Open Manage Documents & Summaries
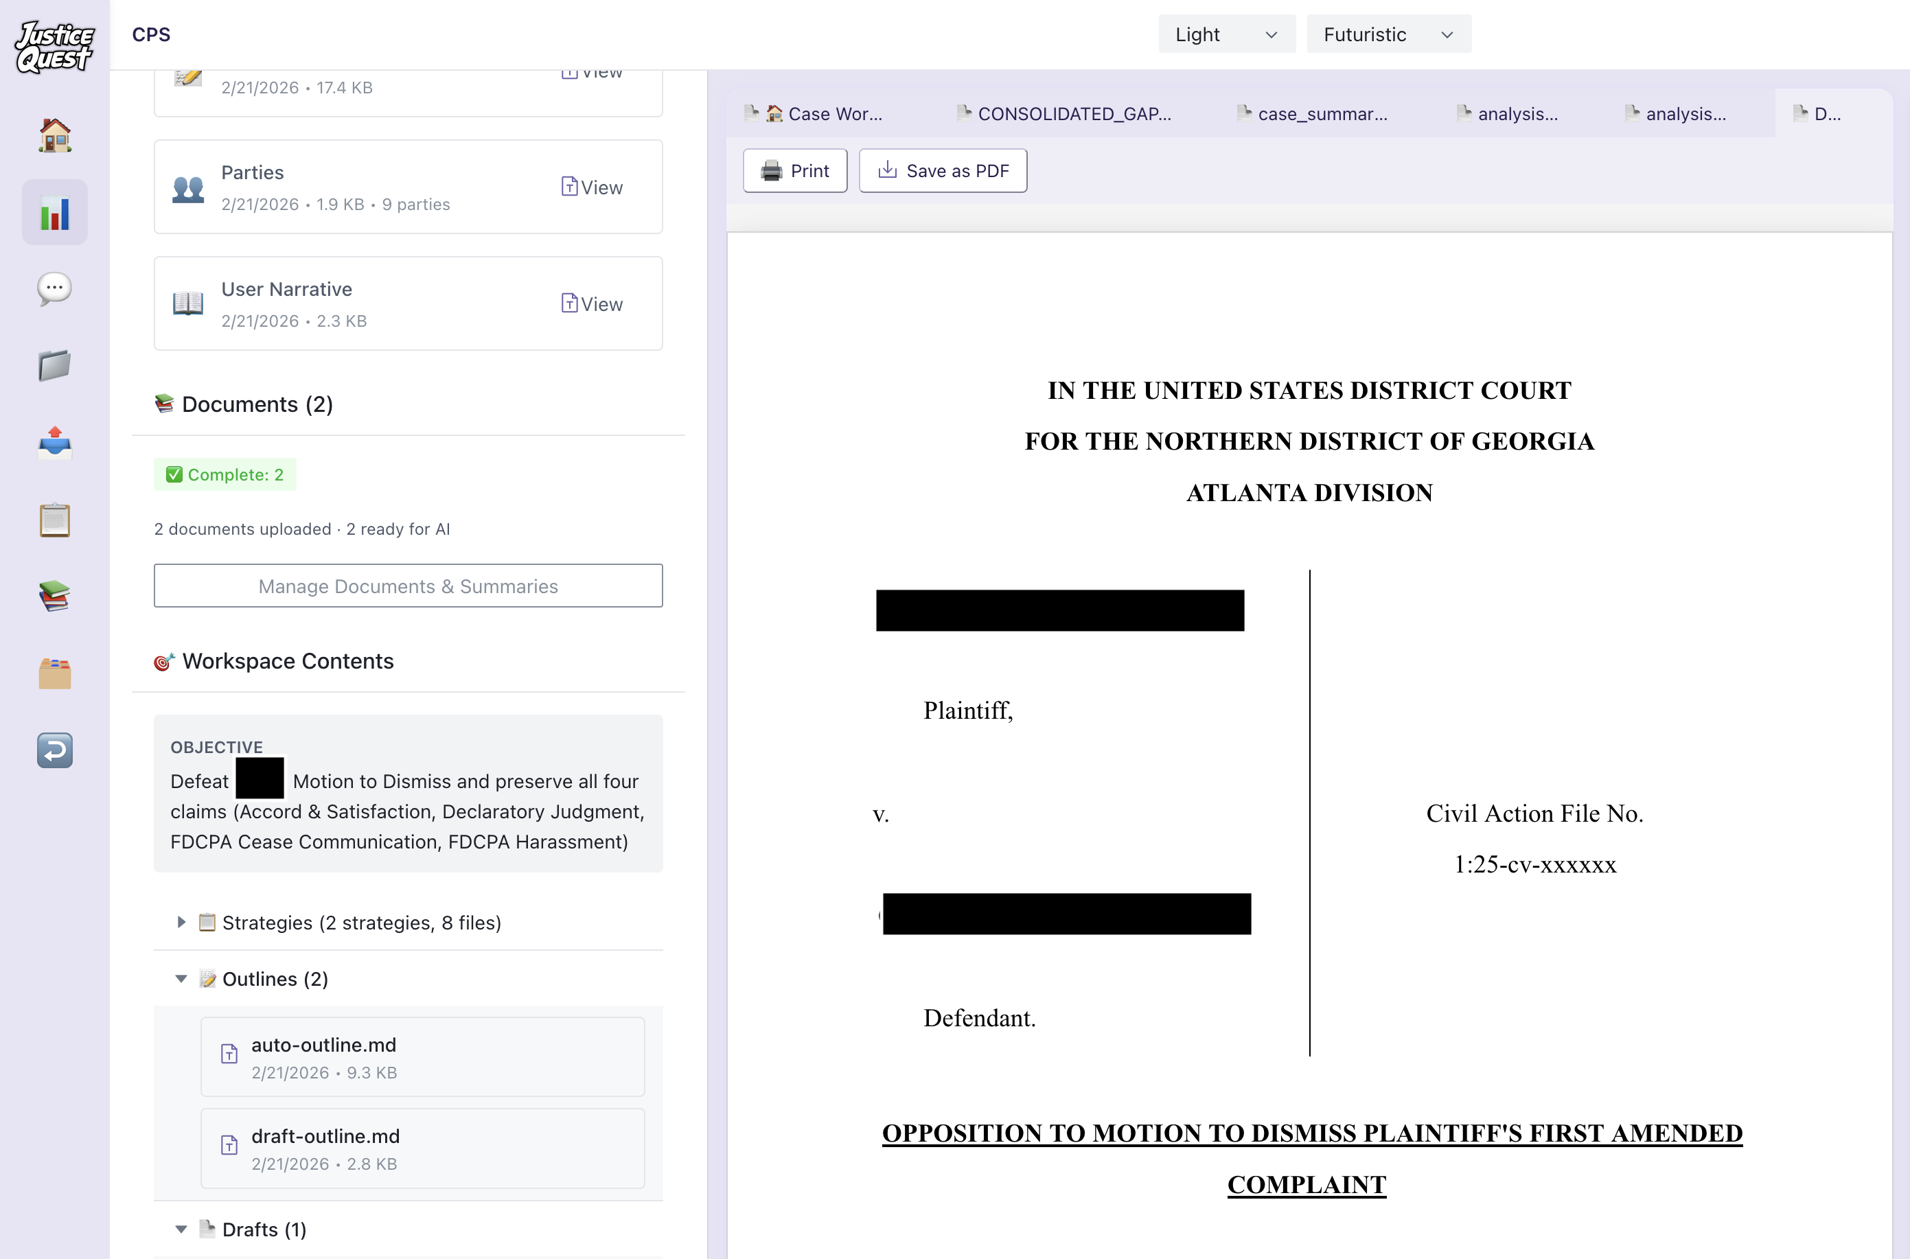The image size is (1910, 1259). point(408,586)
